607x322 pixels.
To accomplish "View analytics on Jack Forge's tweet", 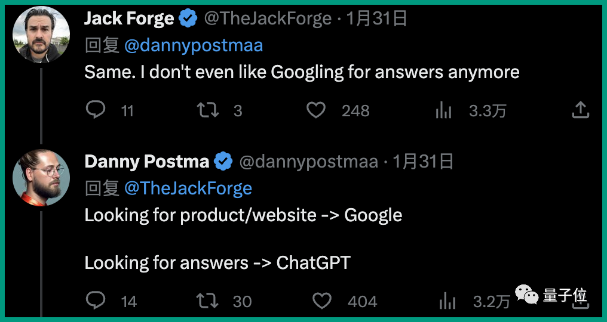I will coord(443,110).
